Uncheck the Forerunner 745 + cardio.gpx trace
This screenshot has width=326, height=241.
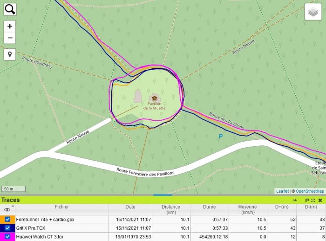pyautogui.click(x=7, y=219)
